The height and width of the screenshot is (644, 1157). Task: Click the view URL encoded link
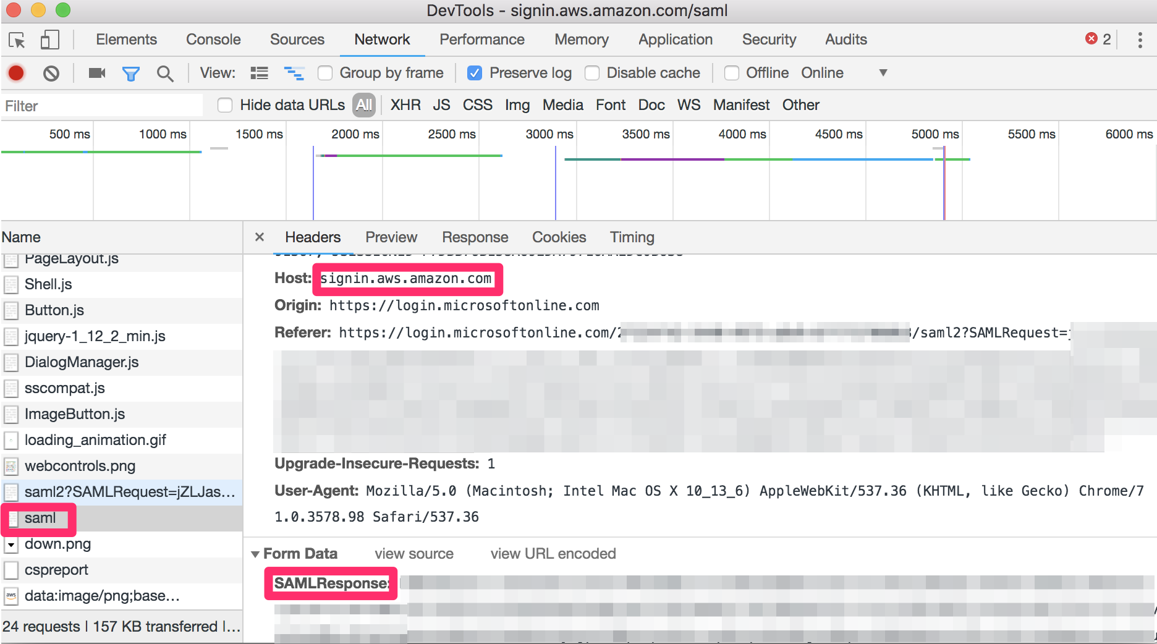(553, 554)
